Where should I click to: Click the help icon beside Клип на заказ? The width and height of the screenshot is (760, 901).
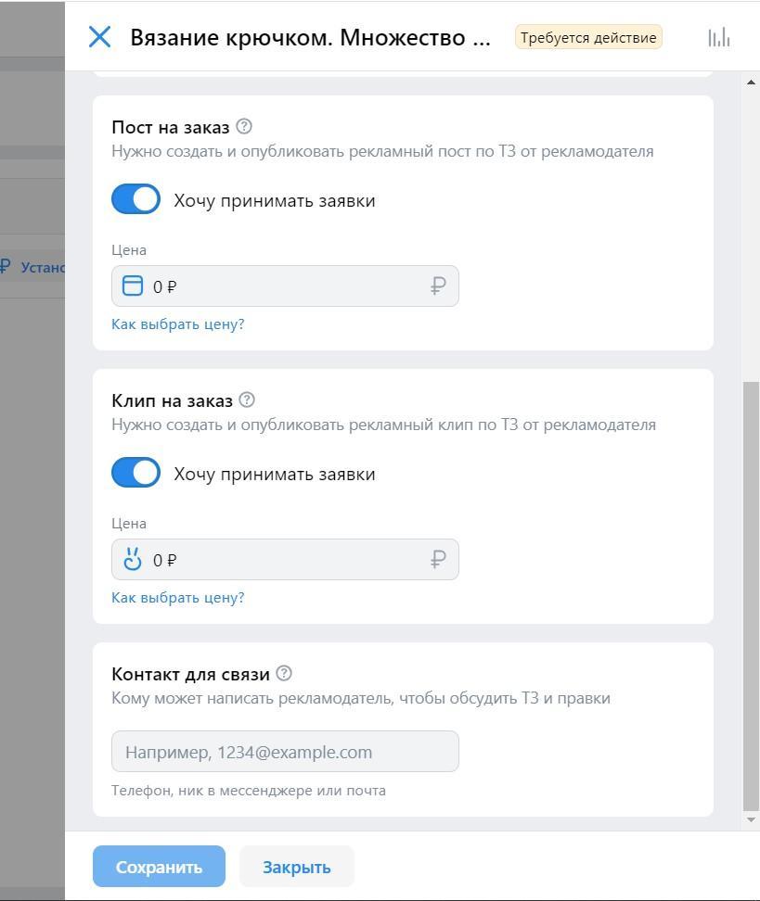tap(247, 400)
